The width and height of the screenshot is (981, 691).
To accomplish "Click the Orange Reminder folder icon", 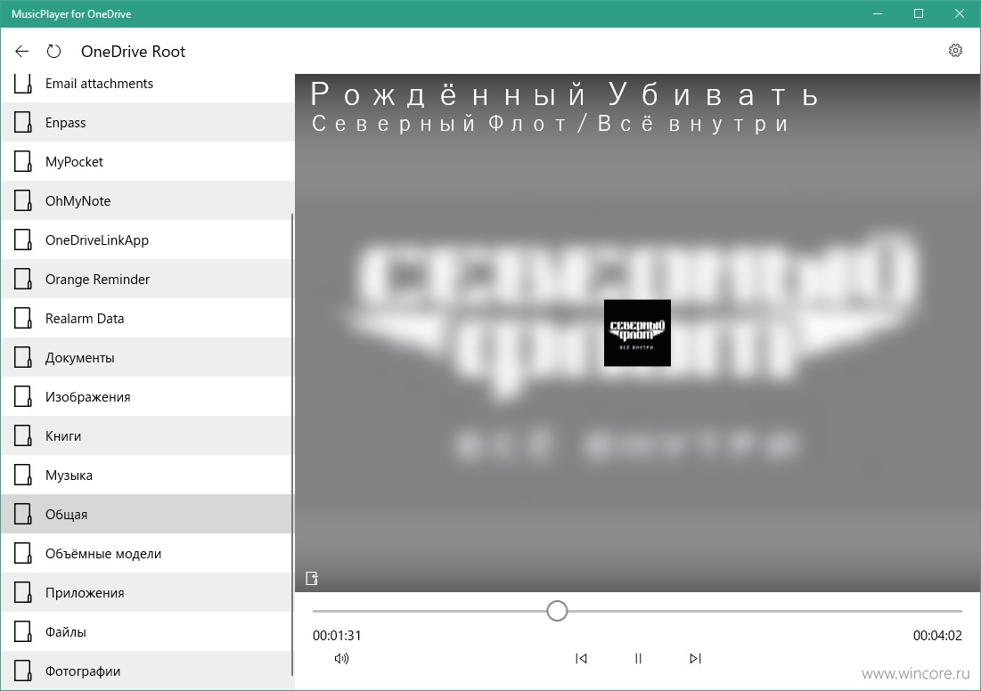I will [x=23, y=279].
